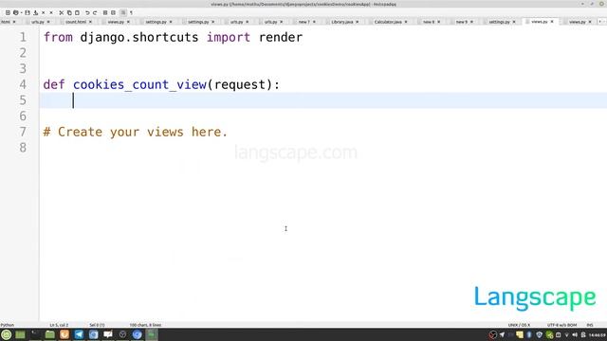Close the new 8 tab
This screenshot has width=607, height=341.
pyautogui.click(x=438, y=22)
